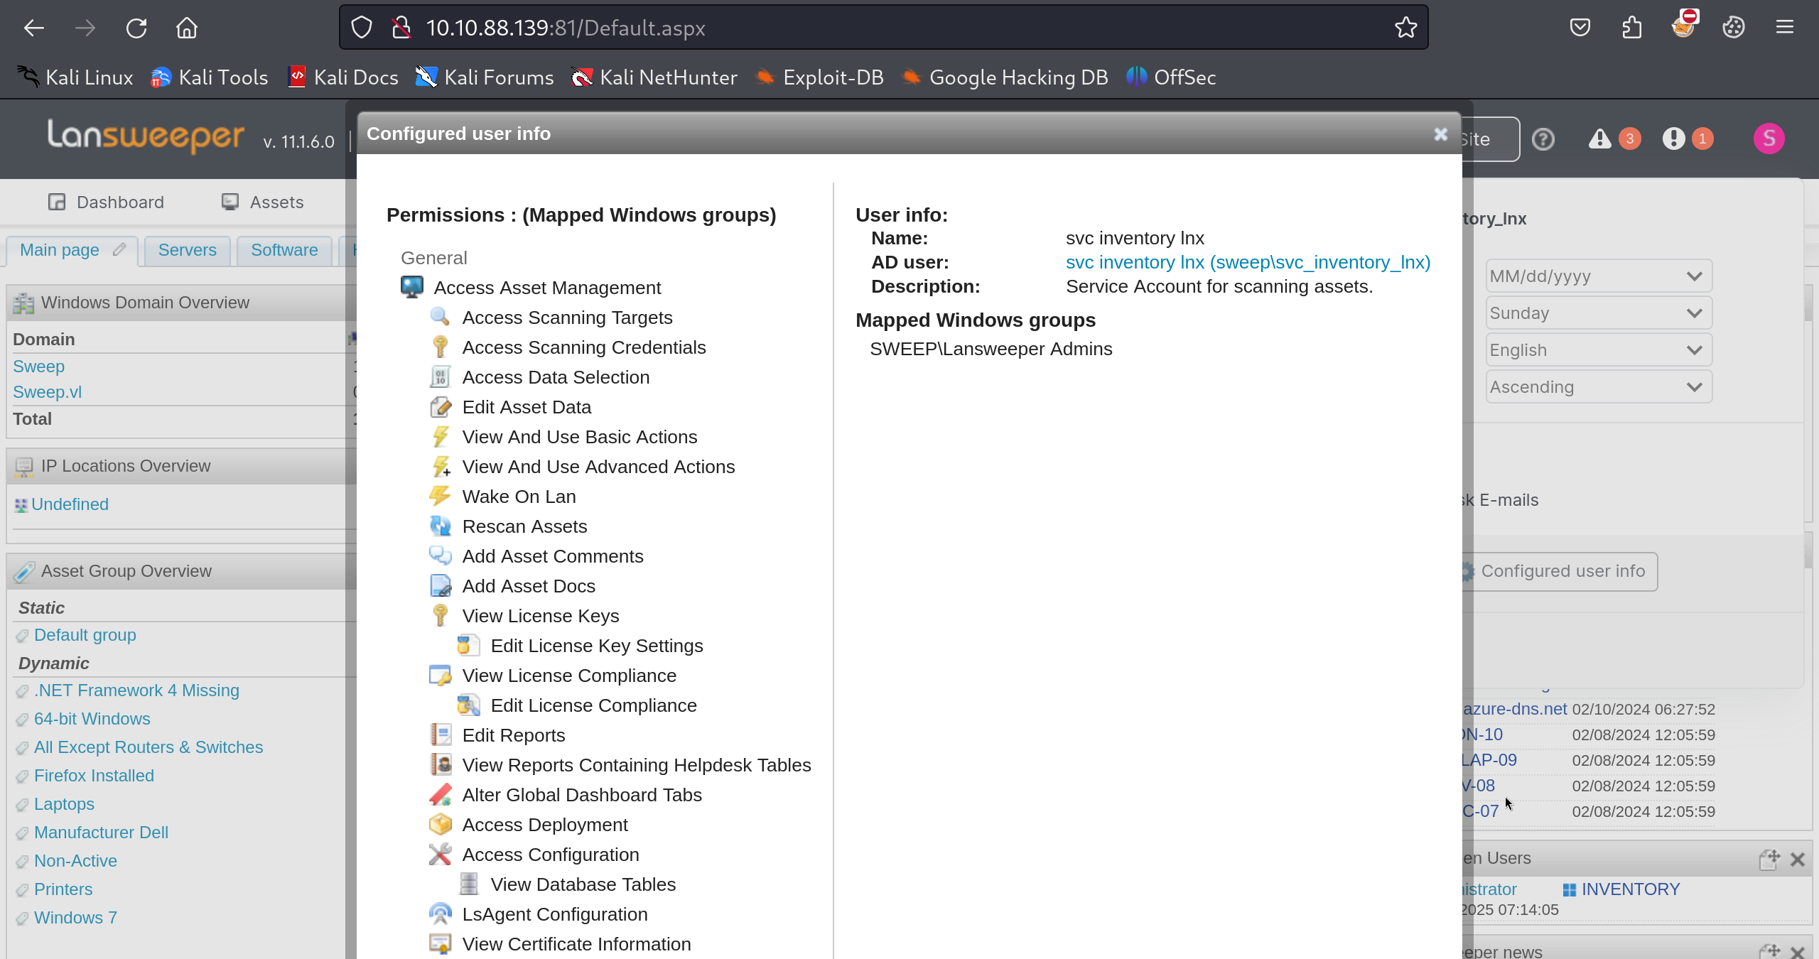
Task: Expand the Ascending sort order dropdown
Action: click(x=1598, y=387)
